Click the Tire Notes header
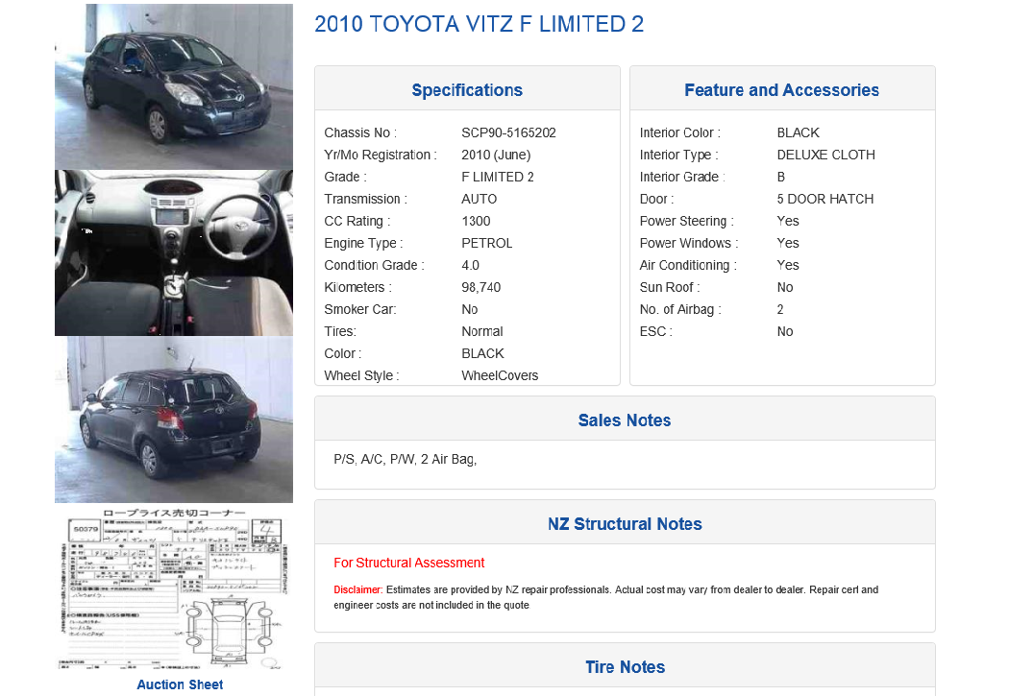Viewport: 1033px width, 696px height. tap(625, 667)
